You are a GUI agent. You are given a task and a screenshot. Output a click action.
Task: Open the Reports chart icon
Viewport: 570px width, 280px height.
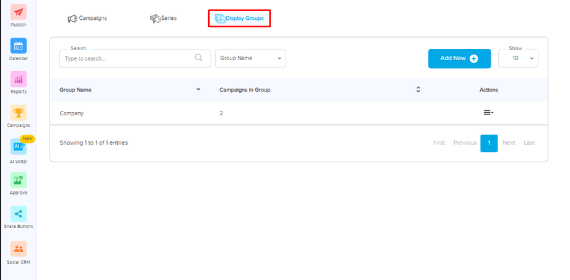(19, 79)
